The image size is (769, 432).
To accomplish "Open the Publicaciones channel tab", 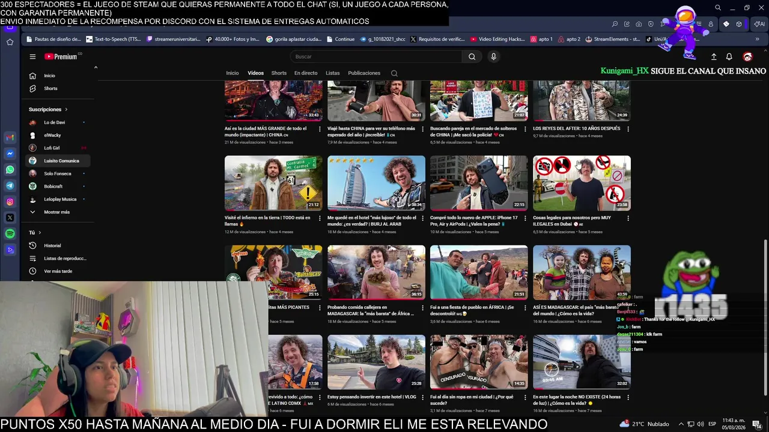I will [x=364, y=73].
